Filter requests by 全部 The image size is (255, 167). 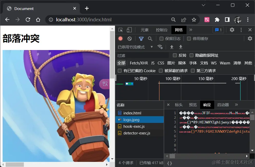coord(121,63)
